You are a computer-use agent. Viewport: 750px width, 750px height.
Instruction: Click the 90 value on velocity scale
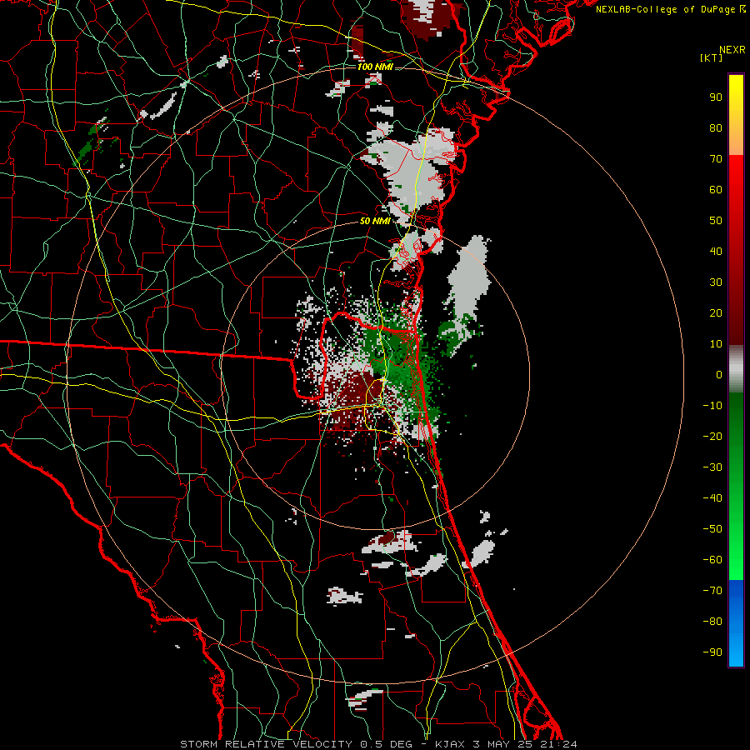716,97
